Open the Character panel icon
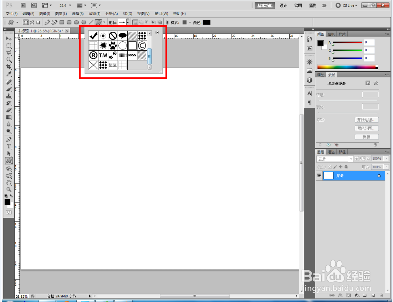The image size is (393, 302). (x=310, y=93)
